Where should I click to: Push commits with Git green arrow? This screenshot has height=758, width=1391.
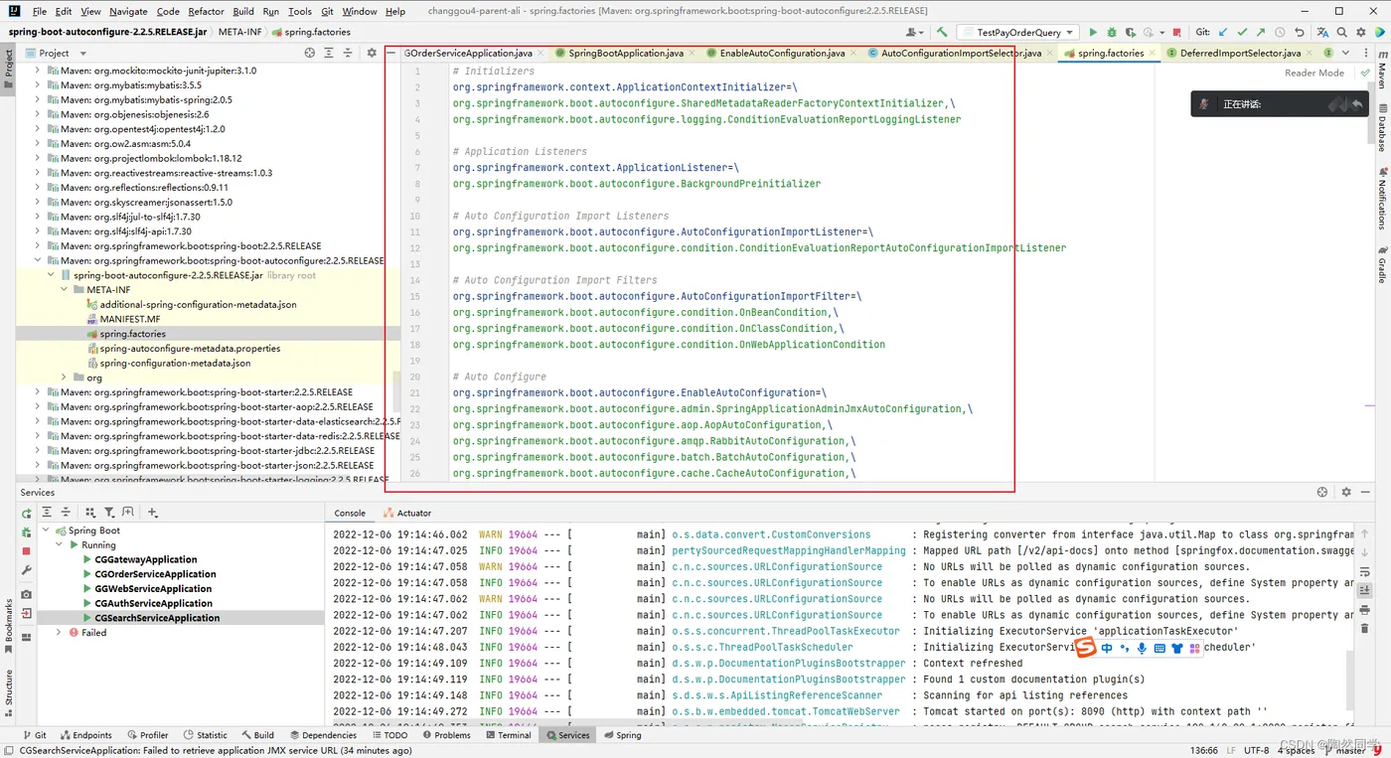point(1261,33)
